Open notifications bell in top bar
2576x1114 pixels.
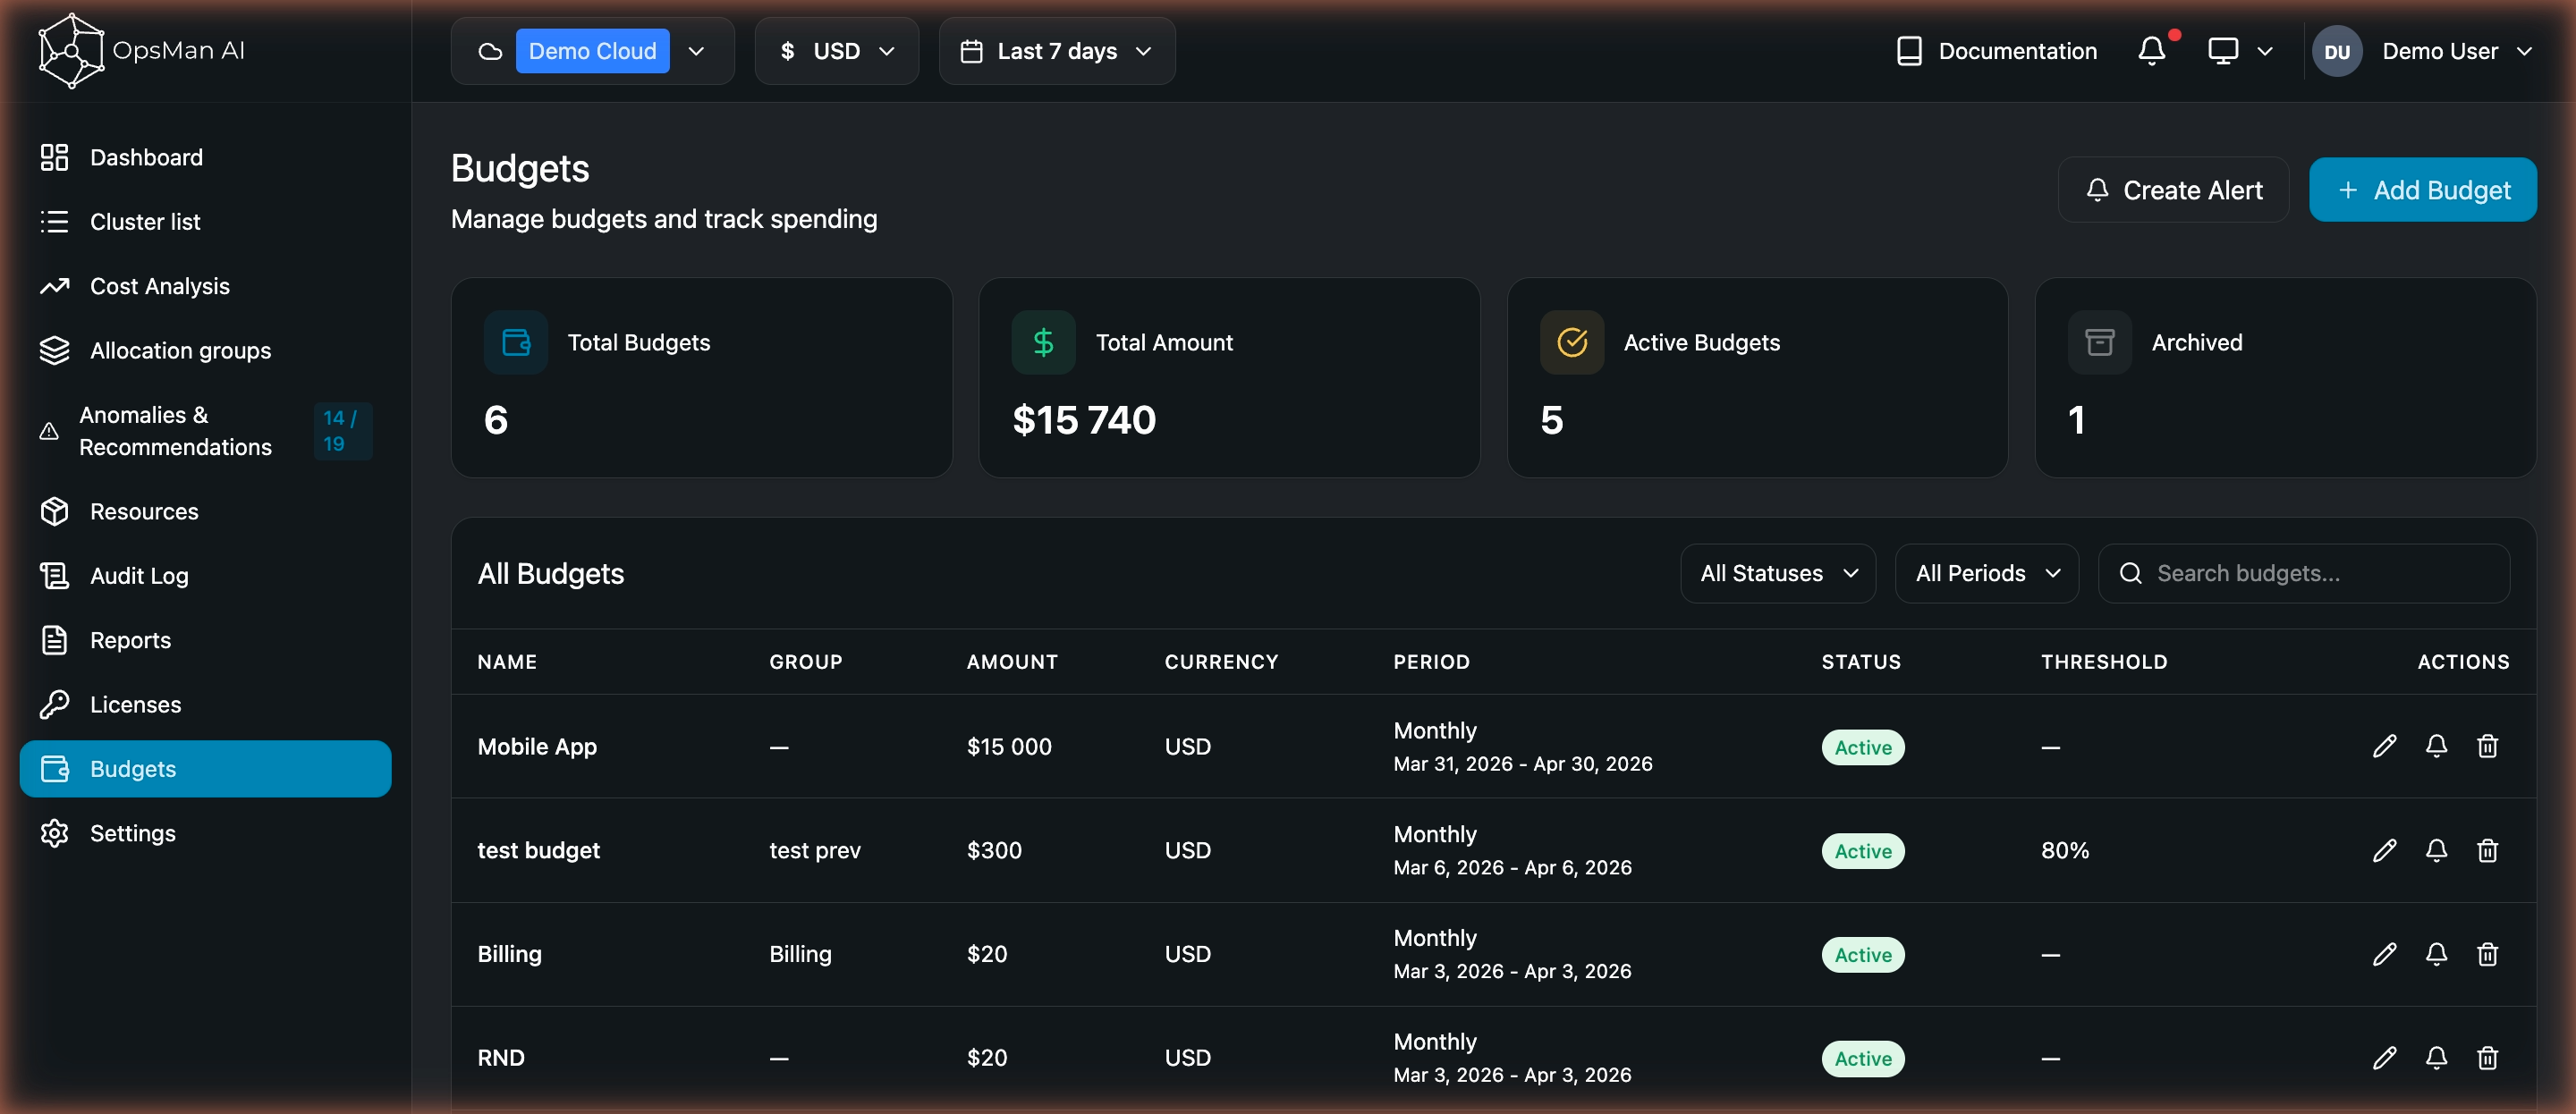tap(2152, 50)
